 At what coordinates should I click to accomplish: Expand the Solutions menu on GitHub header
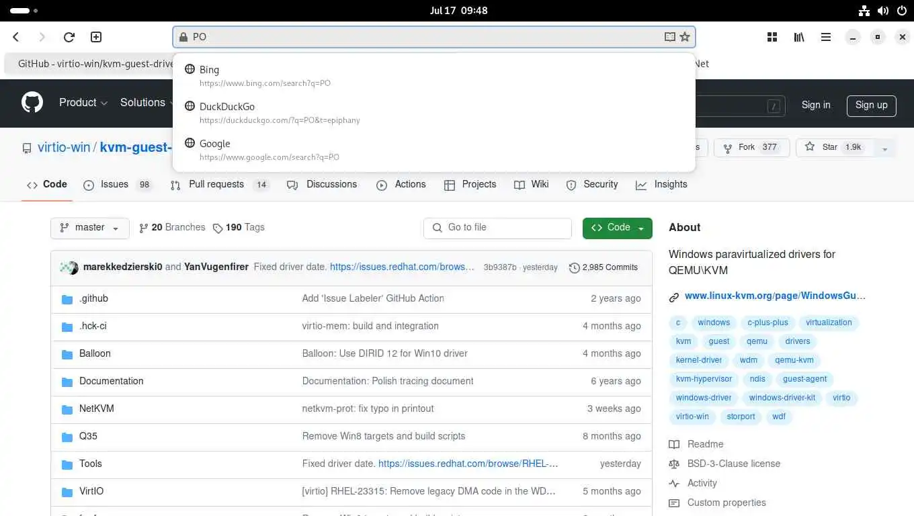pos(148,103)
